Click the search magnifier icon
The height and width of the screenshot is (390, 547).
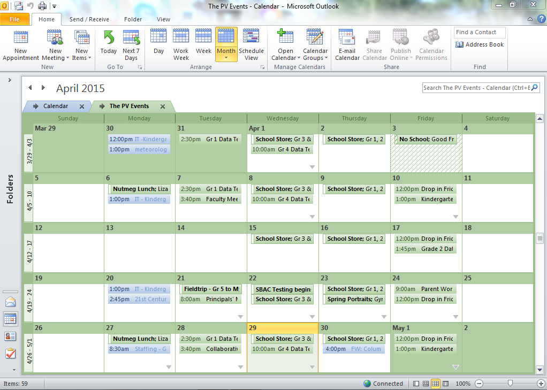point(535,88)
